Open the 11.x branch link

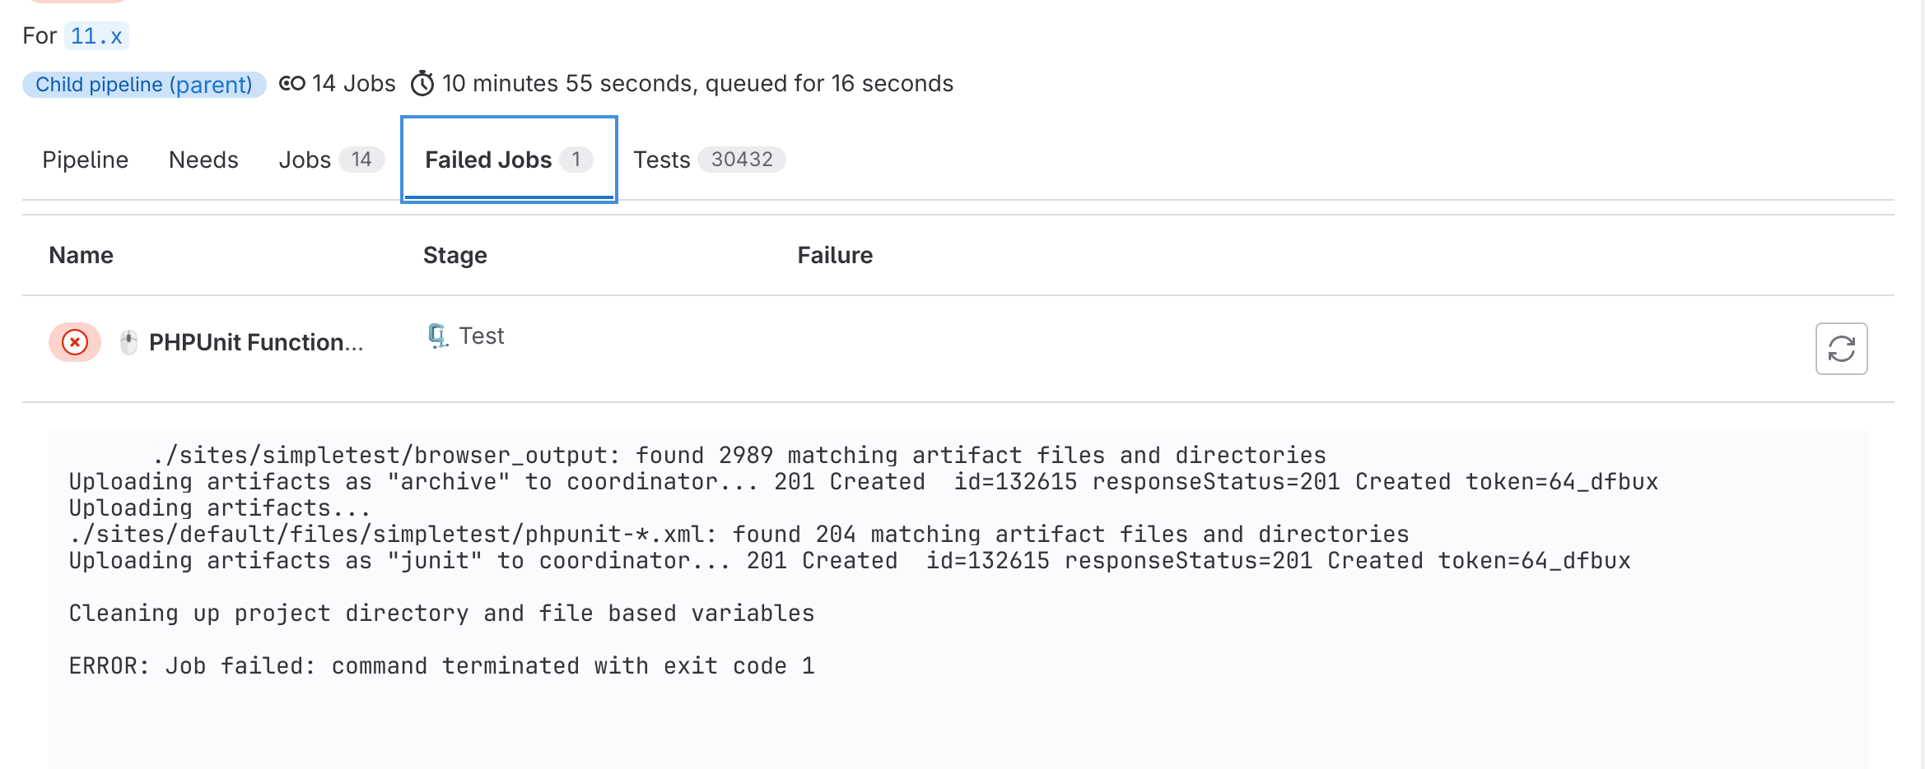point(96,35)
